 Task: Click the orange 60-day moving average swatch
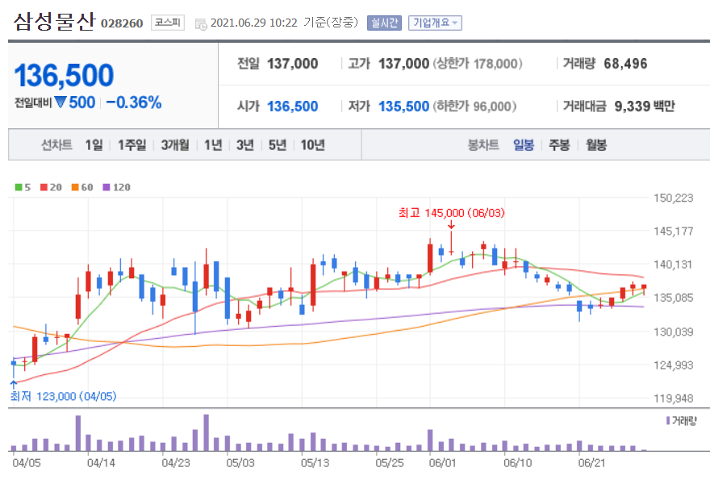(x=75, y=187)
